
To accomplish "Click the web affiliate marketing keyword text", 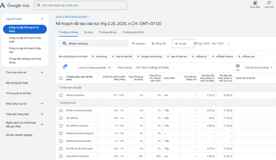I will coord(77,156).
